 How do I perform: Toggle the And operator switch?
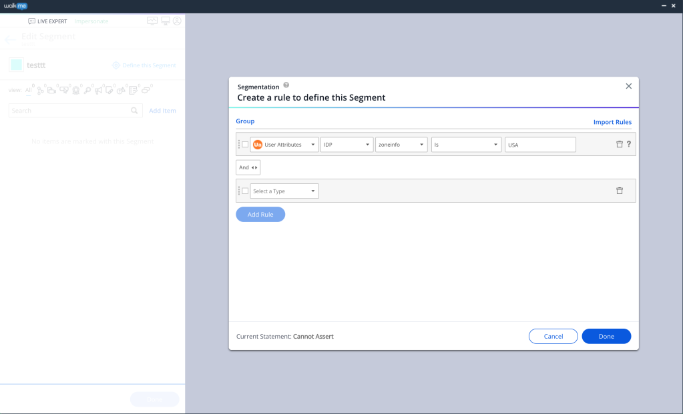[x=248, y=167]
